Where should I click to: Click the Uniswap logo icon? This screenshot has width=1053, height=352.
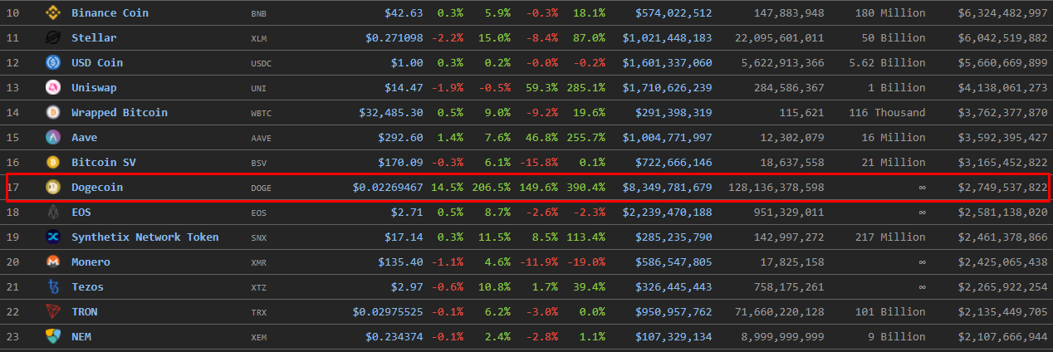pos(53,88)
